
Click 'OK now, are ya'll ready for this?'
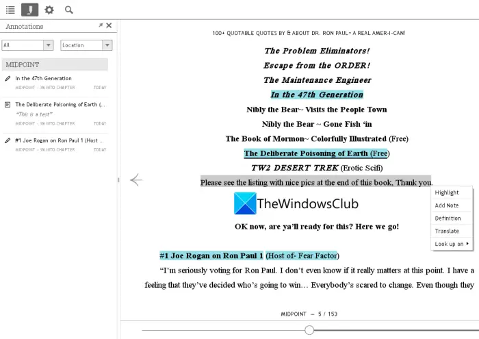(x=293, y=227)
